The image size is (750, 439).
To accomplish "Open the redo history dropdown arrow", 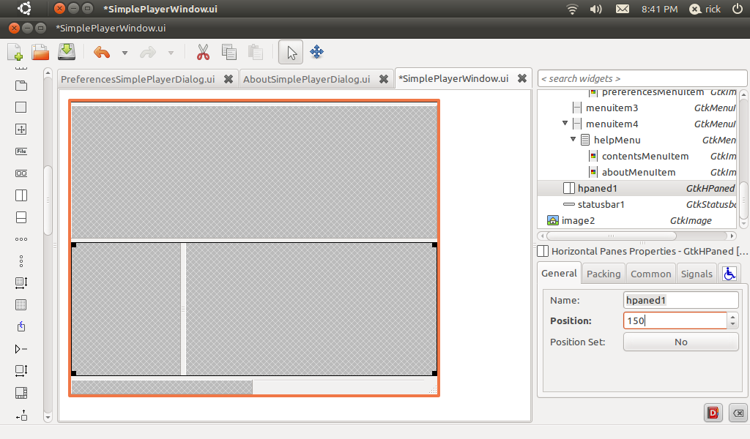I will click(x=171, y=53).
